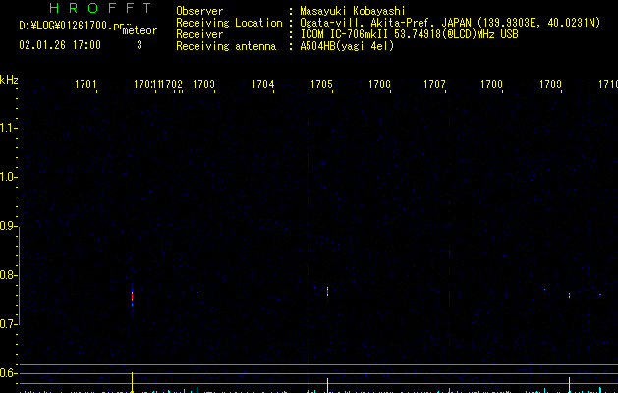Click the 1701 time axis label
Screen dimensions: 618x393
(85, 84)
